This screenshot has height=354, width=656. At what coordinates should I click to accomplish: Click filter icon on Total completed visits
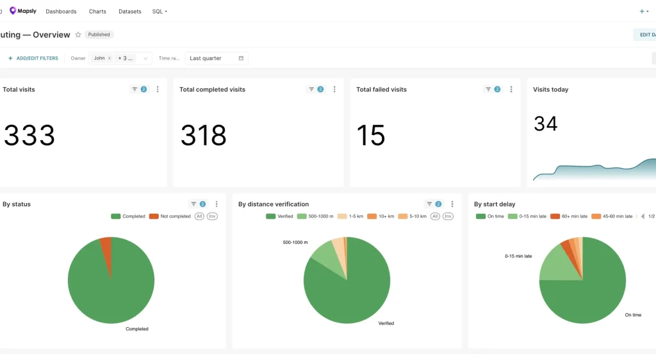click(x=312, y=90)
